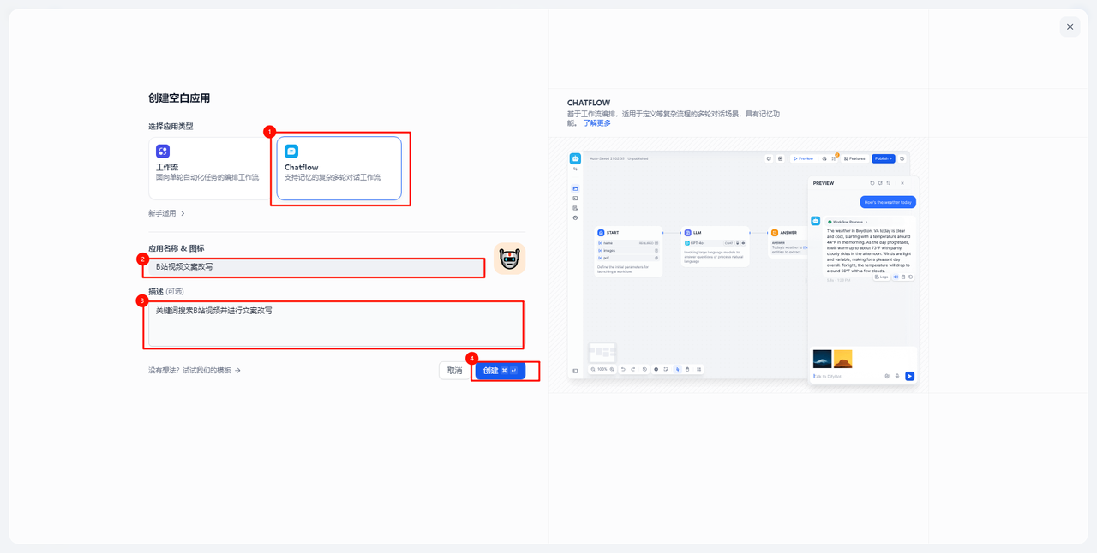Expand the 新手适用 section
1097x553 pixels.
166,213
